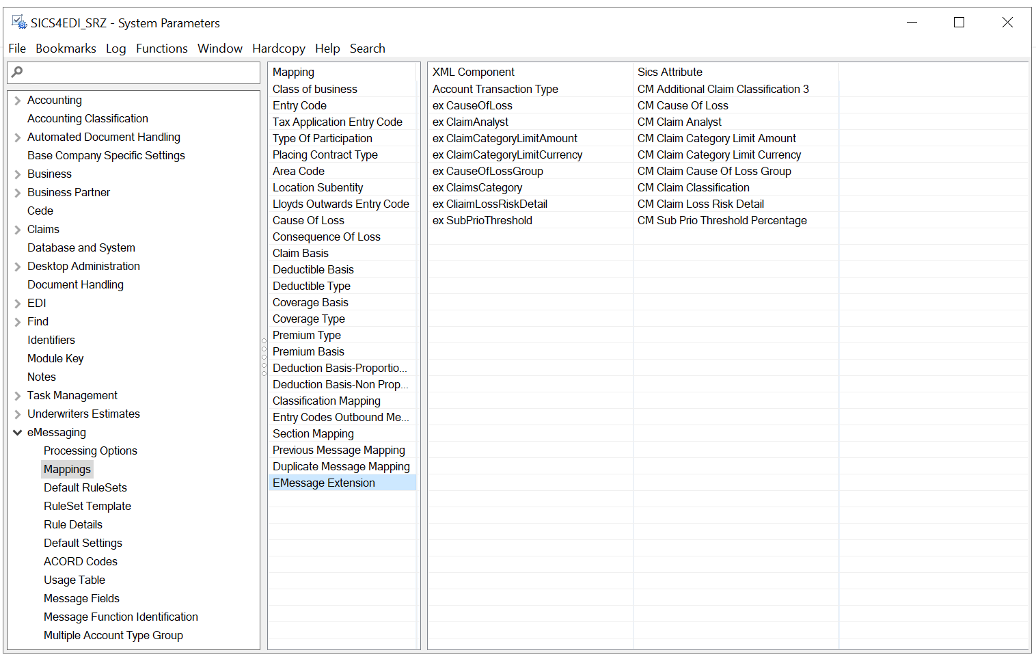Image resolution: width=1036 pixels, height=659 pixels.
Task: Select the Section Mapping list entry
Action: coord(313,433)
